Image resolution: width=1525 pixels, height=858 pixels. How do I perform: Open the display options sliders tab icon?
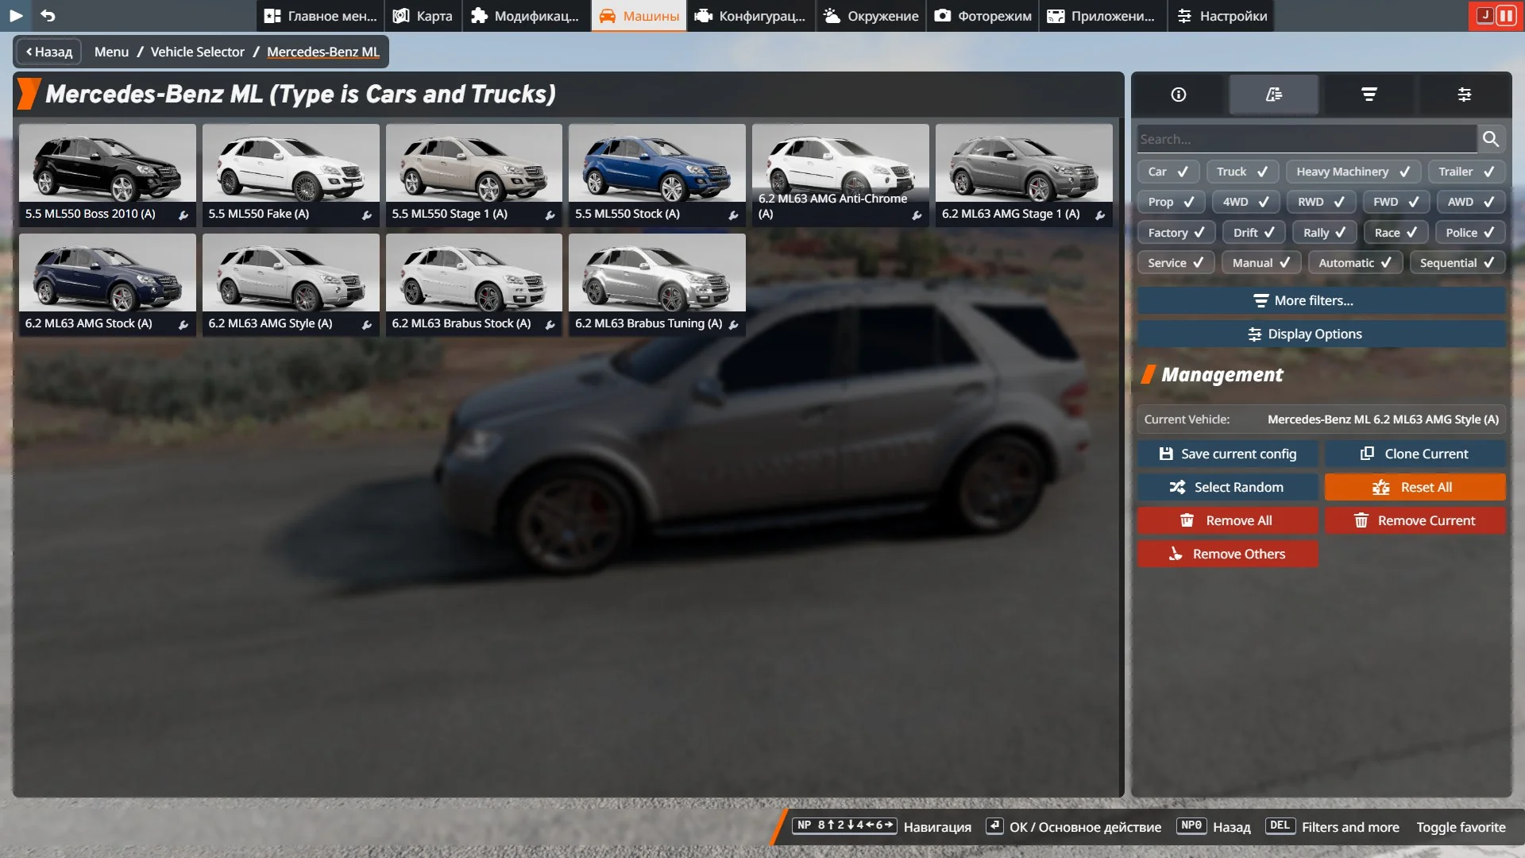click(1465, 95)
